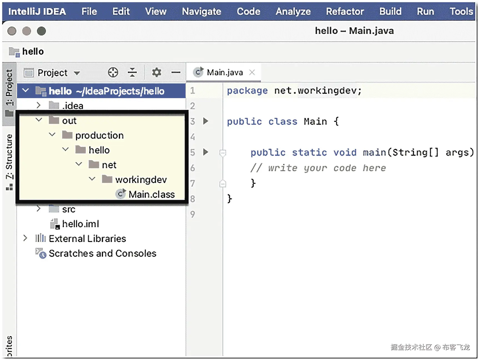Click the 'args' parameter in main method
Viewport: 479px width, 360px height.
[457, 152]
